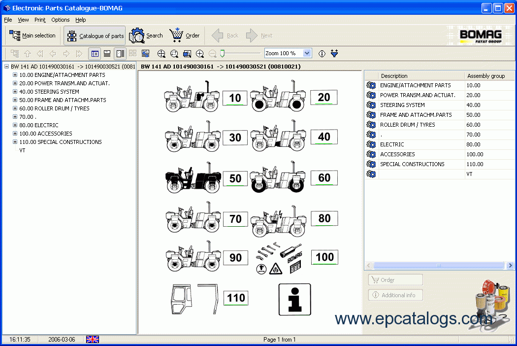Image resolution: width=517 pixels, height=346 pixels.
Task: Click the last-page double right arrow icon
Action: 79,54
